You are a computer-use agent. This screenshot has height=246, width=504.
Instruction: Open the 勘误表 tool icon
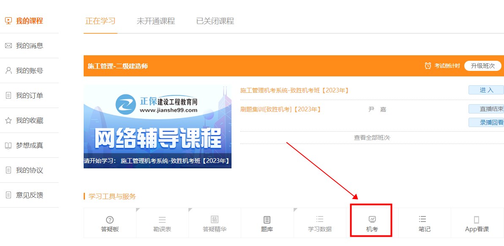[x=162, y=220]
